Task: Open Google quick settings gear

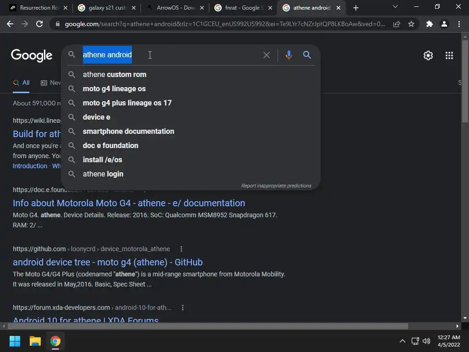Action: point(428,55)
